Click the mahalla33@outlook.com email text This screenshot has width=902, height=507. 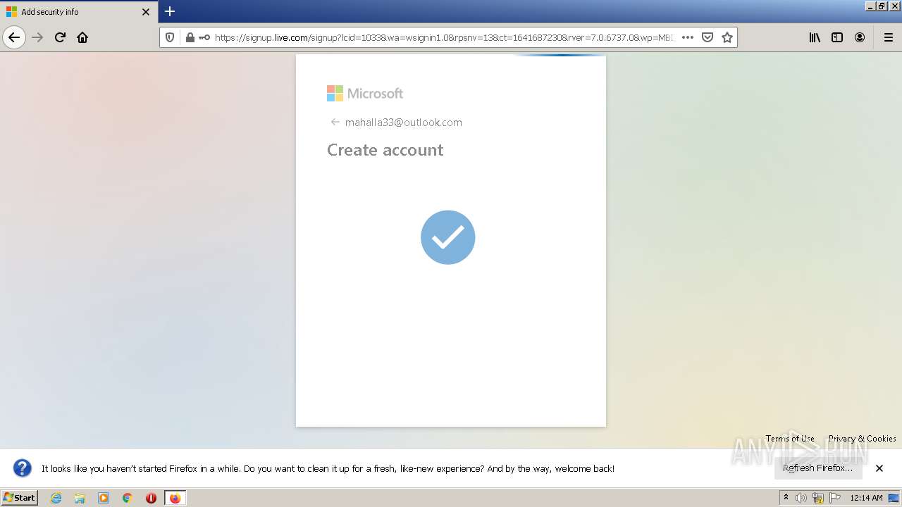pos(404,123)
